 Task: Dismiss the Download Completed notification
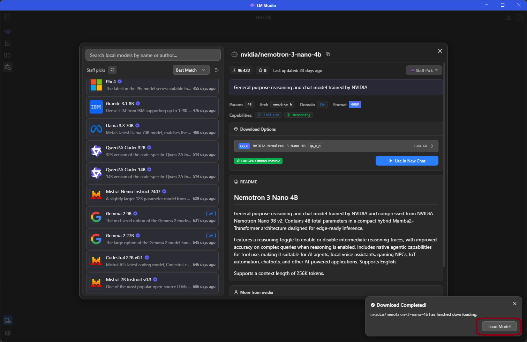pyautogui.click(x=514, y=304)
